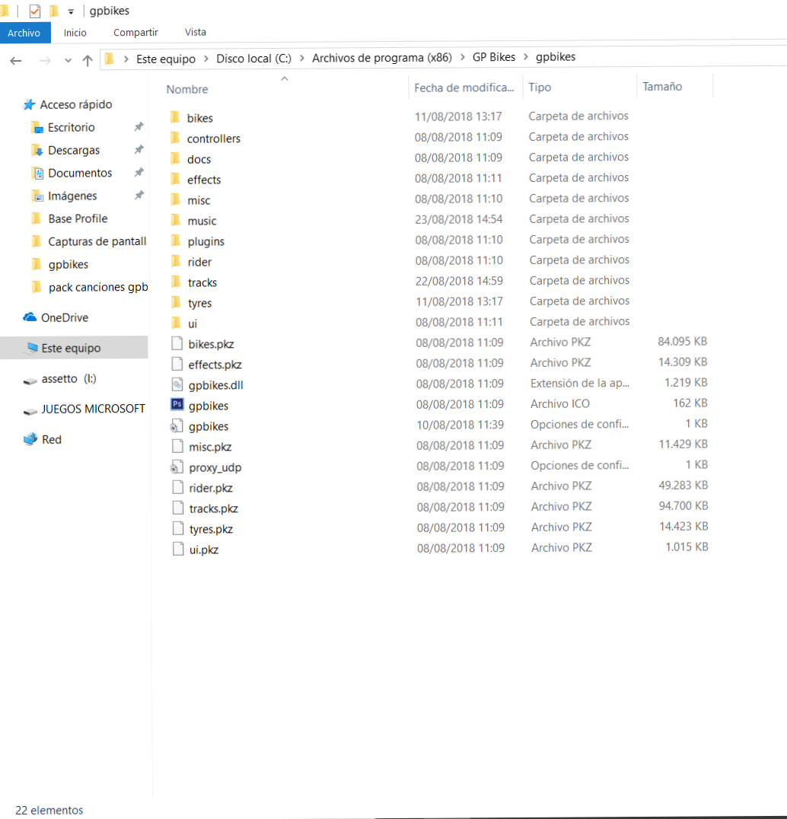Image resolution: width=787 pixels, height=819 pixels.
Task: Select JUEGOS MICROSOFT drive in sidebar
Action: 93,409
